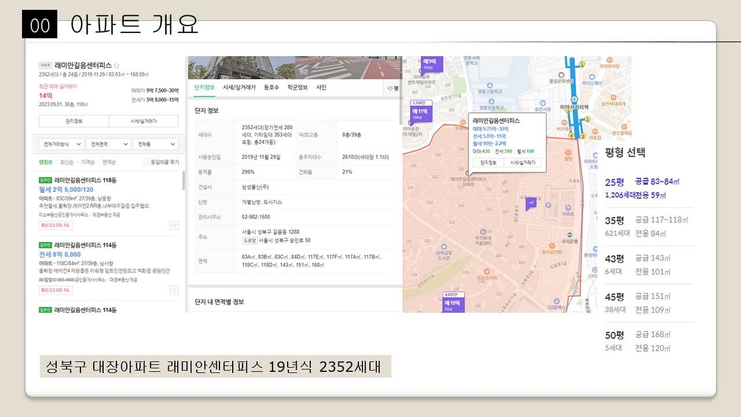Select the 미아사거리역 station marker
The height and width of the screenshot is (417, 741).
[x=575, y=100]
